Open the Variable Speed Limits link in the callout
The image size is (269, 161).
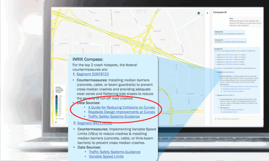click(106, 156)
